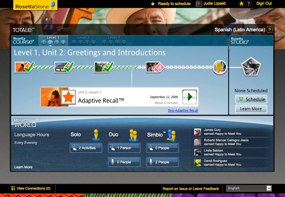Click the Rosetta Studio panel logo
The image size is (285, 197).
(x=240, y=41)
